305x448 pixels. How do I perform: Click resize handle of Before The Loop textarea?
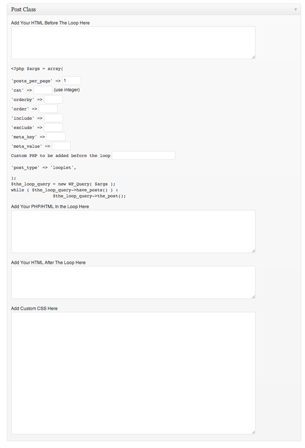point(253,57)
